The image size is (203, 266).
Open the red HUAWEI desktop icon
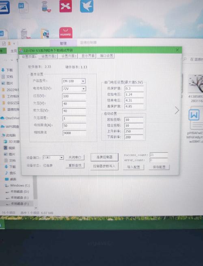coord(66,33)
